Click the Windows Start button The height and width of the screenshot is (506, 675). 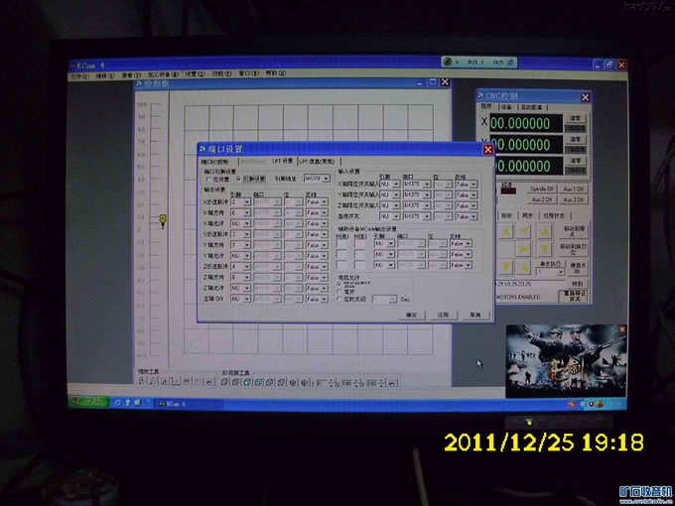89,400
